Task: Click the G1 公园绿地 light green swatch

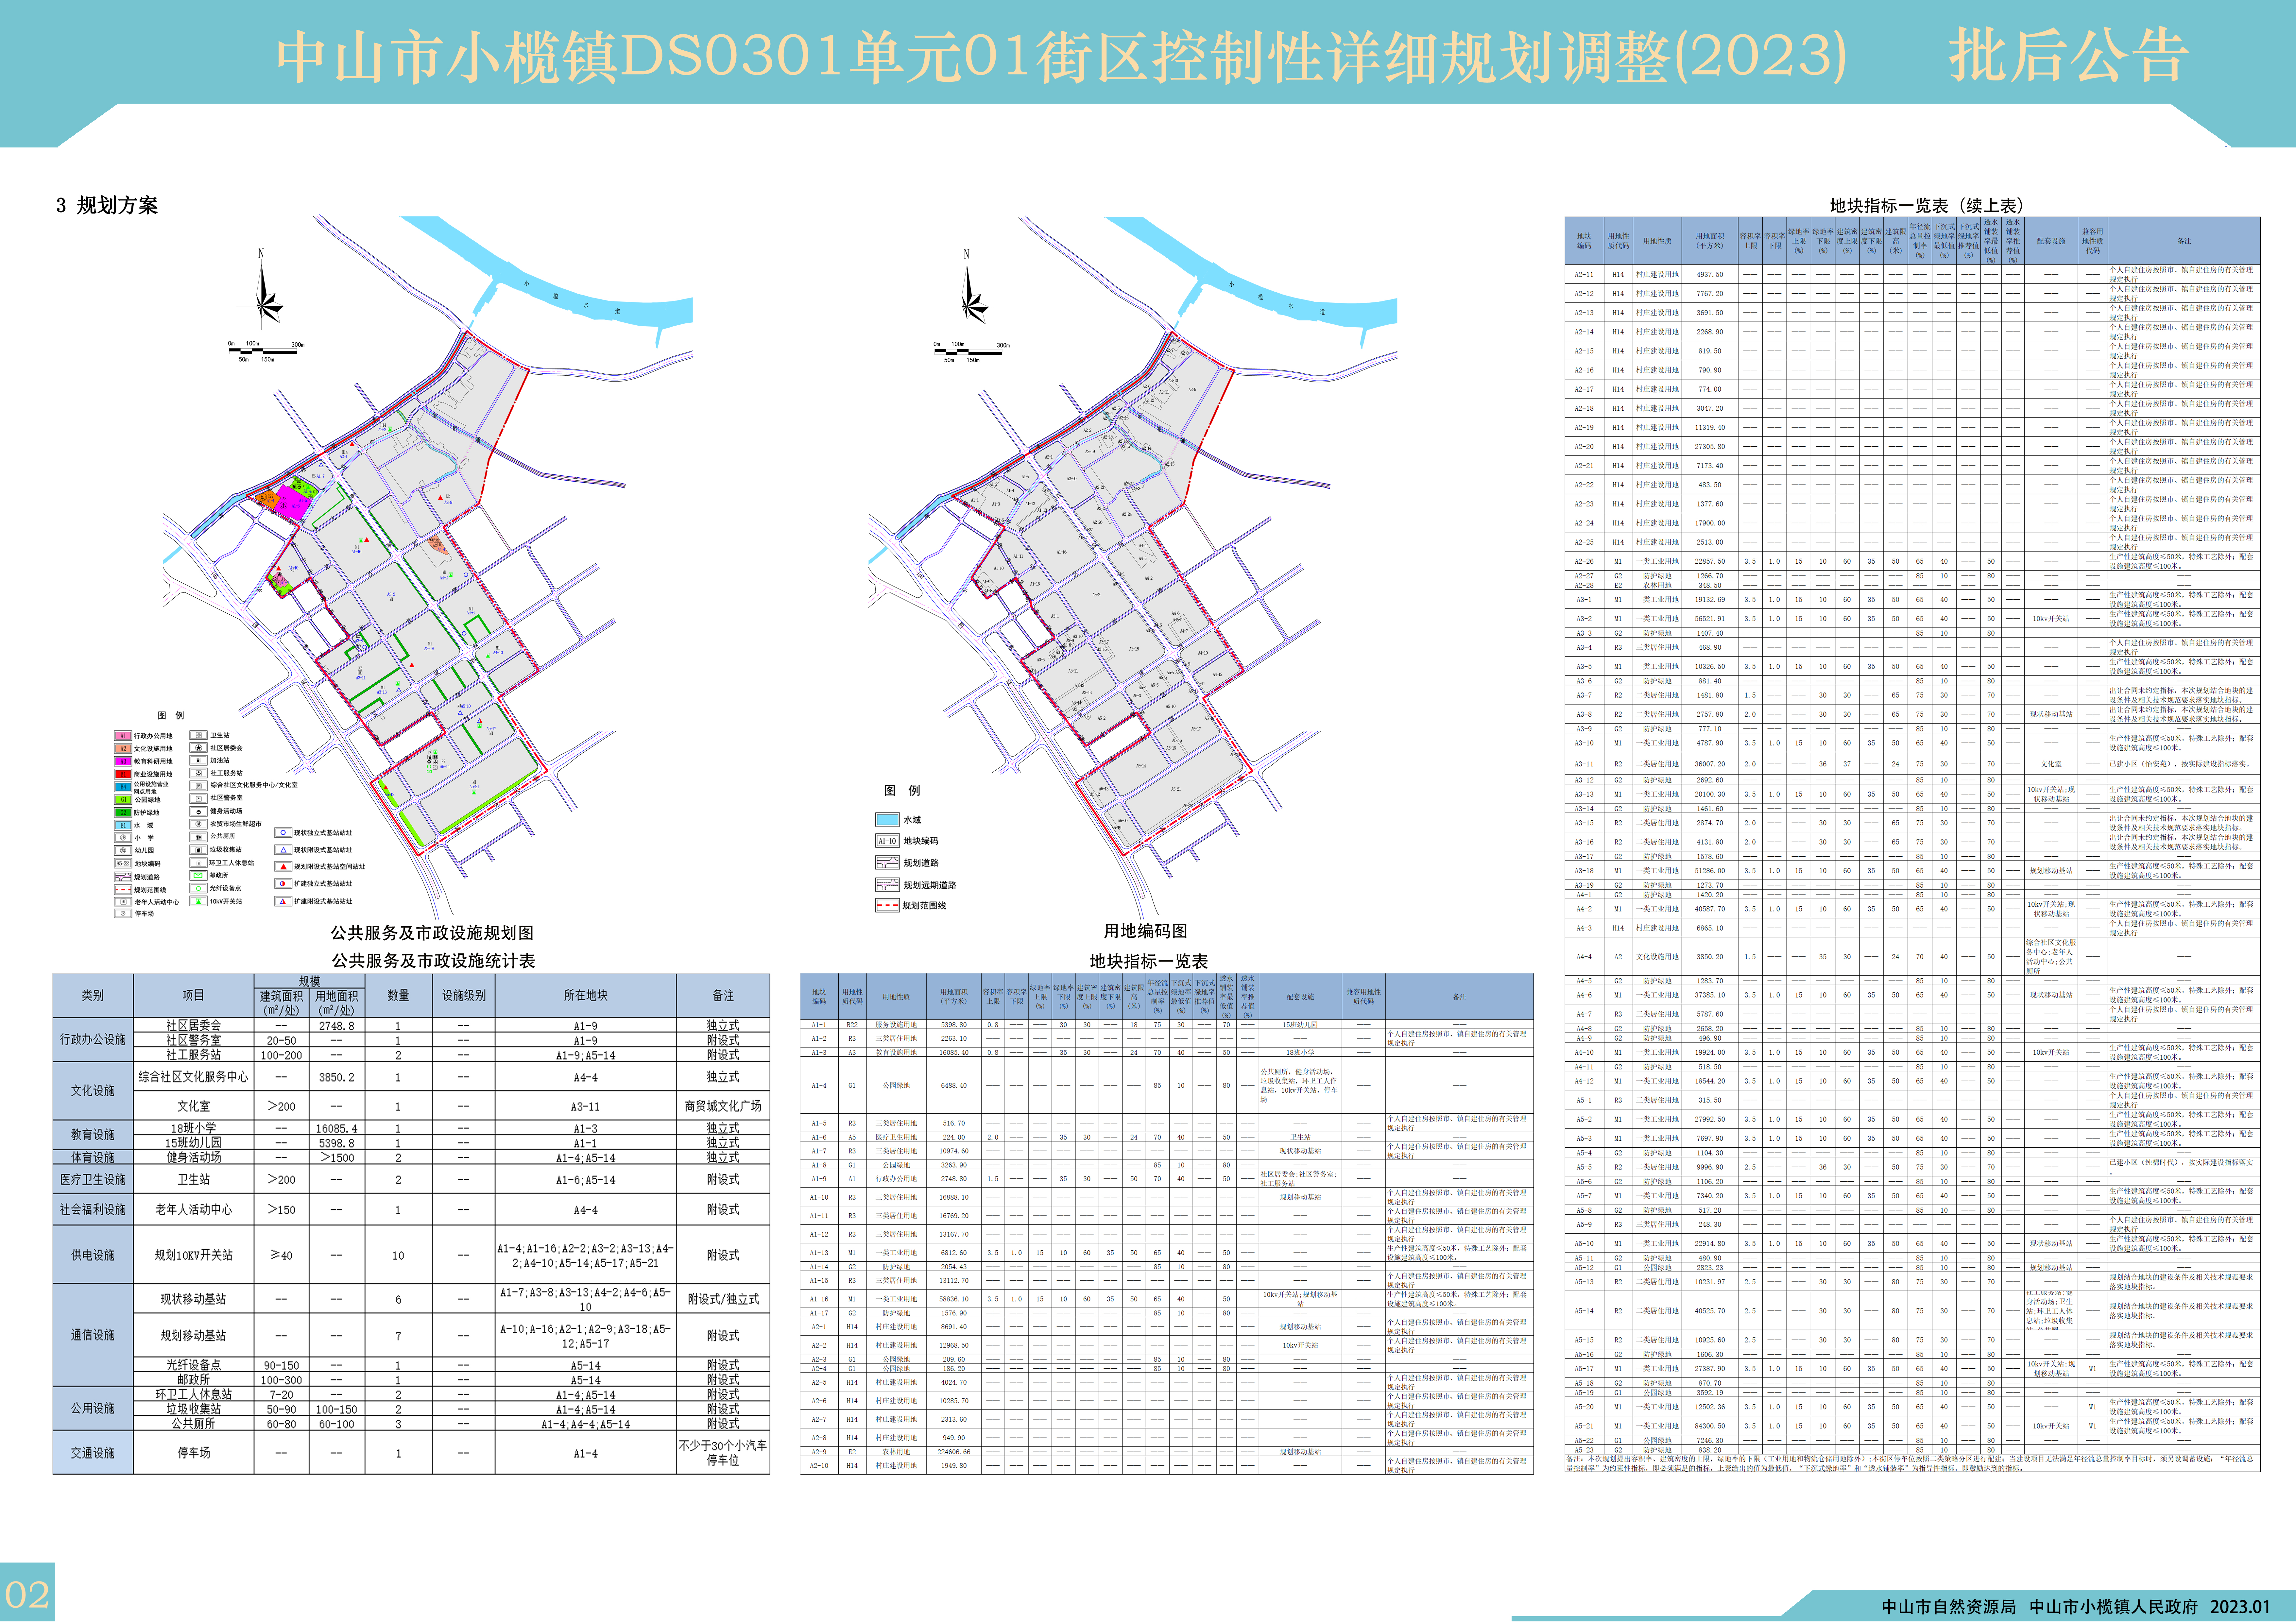Action: (123, 800)
